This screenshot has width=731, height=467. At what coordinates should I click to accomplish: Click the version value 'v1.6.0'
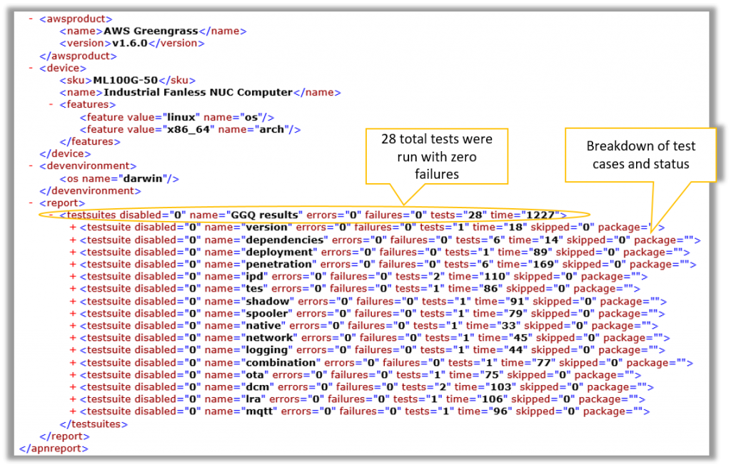[130, 43]
